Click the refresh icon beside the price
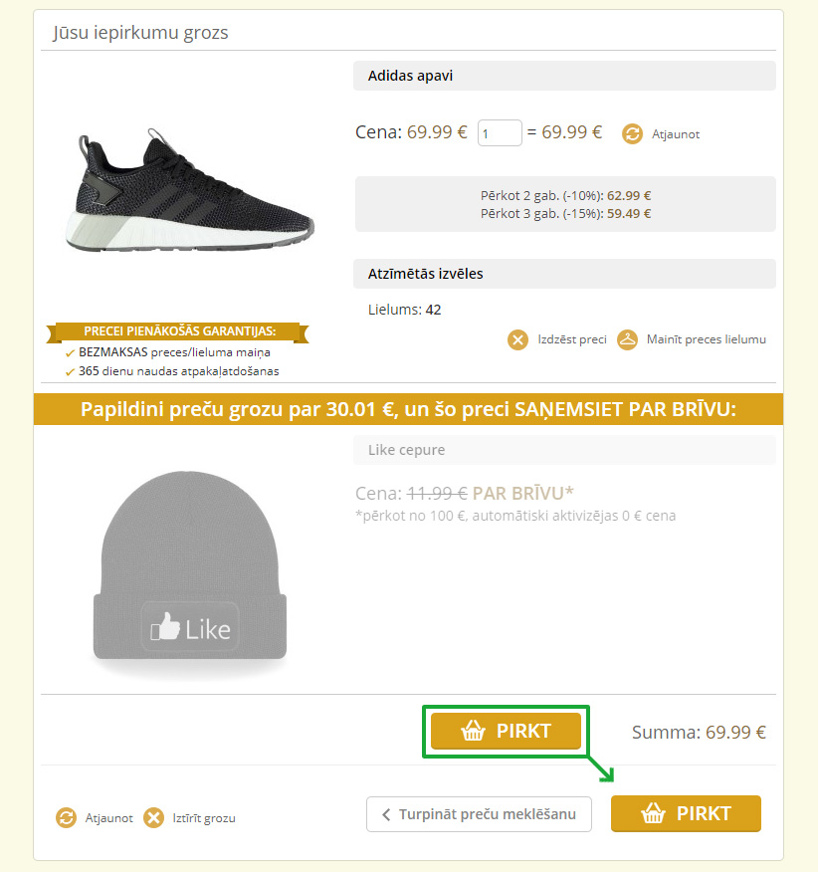This screenshot has height=872, width=818. tap(632, 134)
